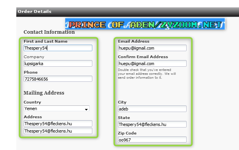The image size is (239, 150).
Task: Click the State label
Action: (x=124, y=117)
